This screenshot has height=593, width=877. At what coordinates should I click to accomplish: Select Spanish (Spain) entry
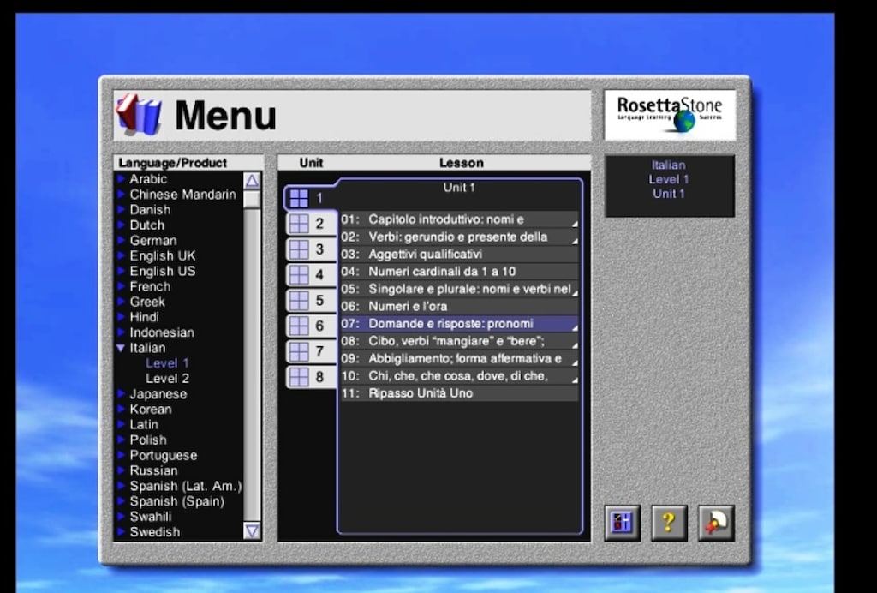[x=176, y=501]
